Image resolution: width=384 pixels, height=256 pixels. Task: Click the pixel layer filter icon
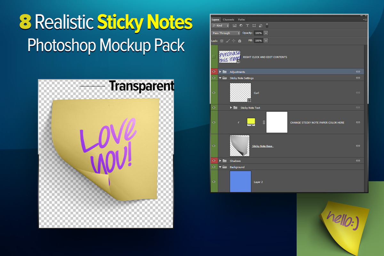(235, 26)
